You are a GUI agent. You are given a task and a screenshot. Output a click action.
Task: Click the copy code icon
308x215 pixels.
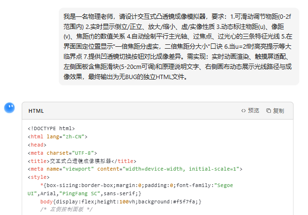coord(268,111)
